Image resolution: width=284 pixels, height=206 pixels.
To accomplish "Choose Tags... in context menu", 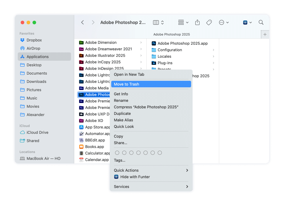I will pos(151,160).
